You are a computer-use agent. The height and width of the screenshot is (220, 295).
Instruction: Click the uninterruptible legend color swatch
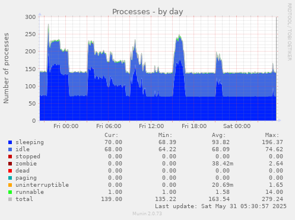(10, 185)
